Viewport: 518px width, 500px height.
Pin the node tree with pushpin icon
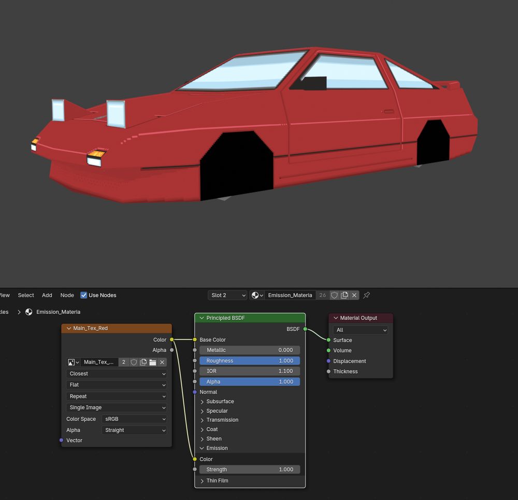366,296
